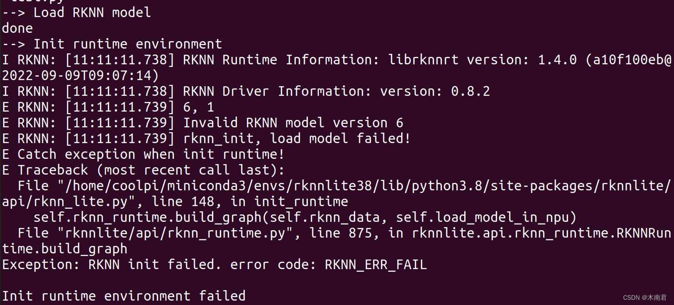Click the librknnrt version 1.4.0 text

[483, 60]
